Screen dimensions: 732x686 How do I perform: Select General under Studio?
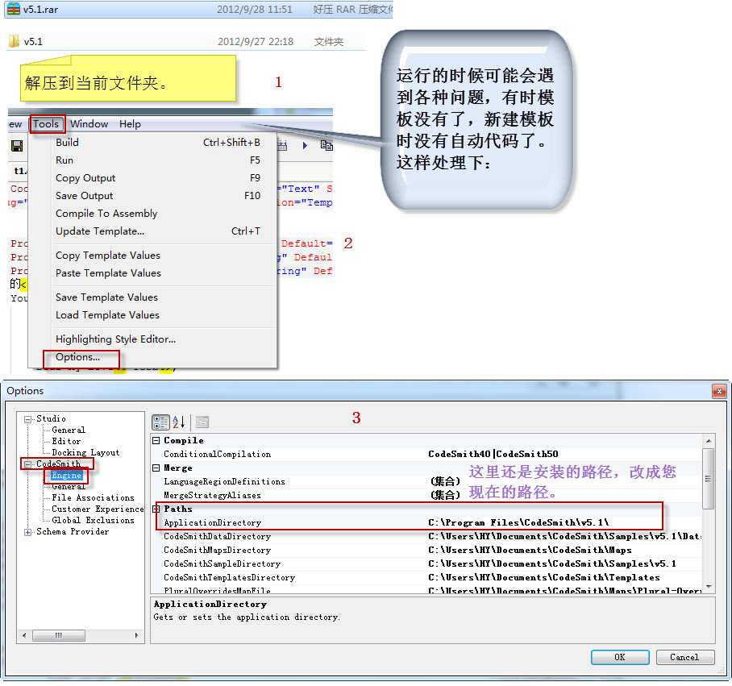[x=69, y=430]
